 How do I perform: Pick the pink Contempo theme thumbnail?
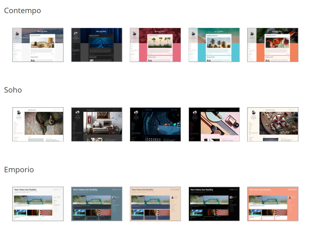pos(155,45)
